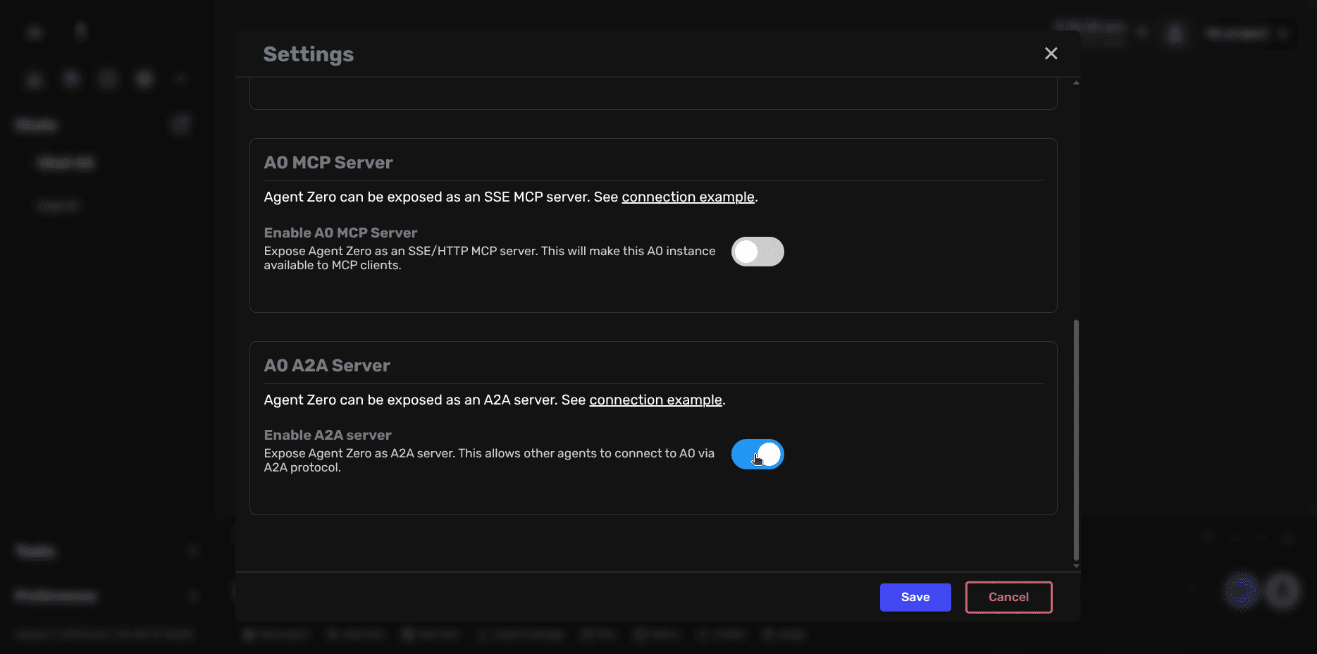Click the scrollbar up arrow in the settings dialog
This screenshot has width=1317, height=654.
1076,81
